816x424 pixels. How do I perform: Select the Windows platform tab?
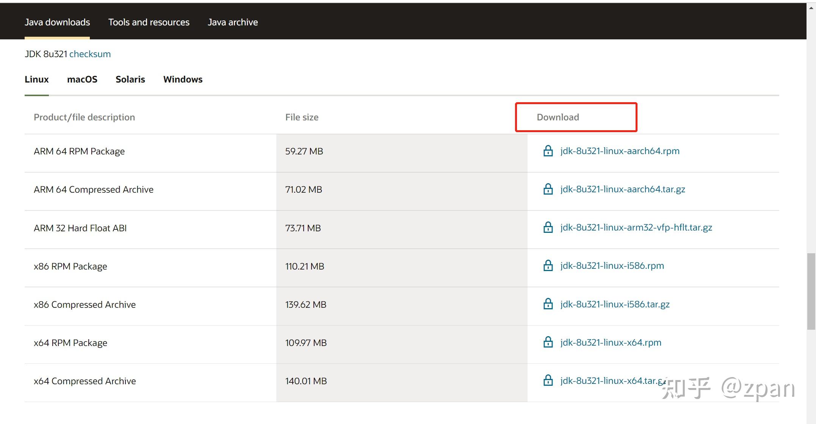click(183, 79)
